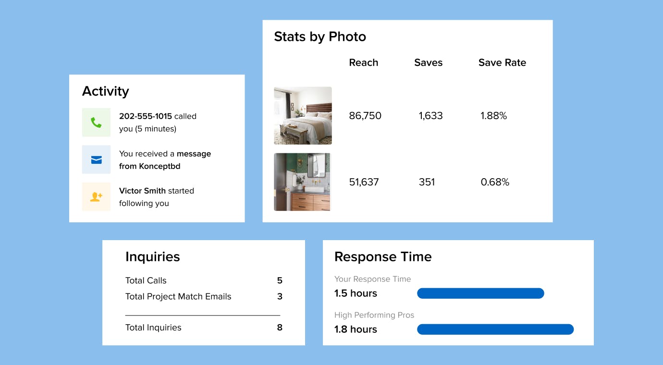Click the High Performing Pros bar
Image resolution: width=663 pixels, height=365 pixels.
tap(495, 329)
